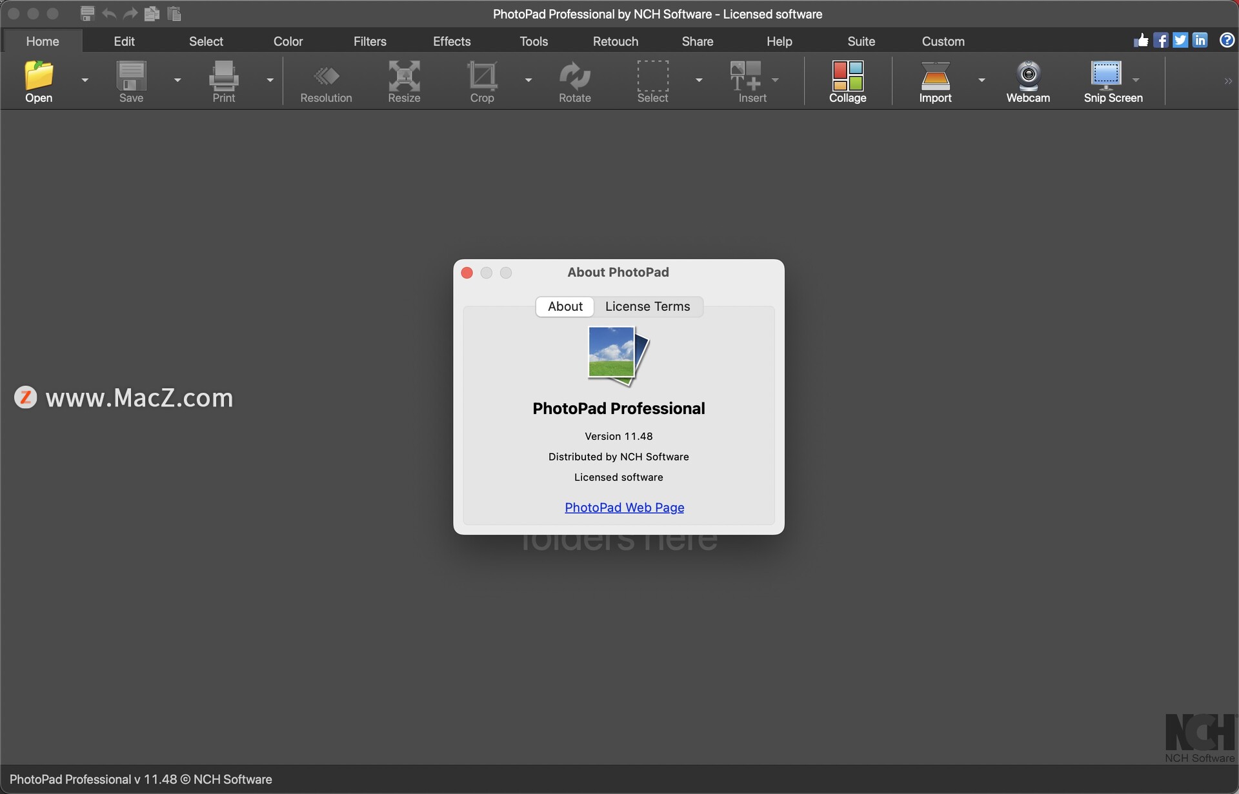
Task: Click the Import scanner icon
Action: 935,75
